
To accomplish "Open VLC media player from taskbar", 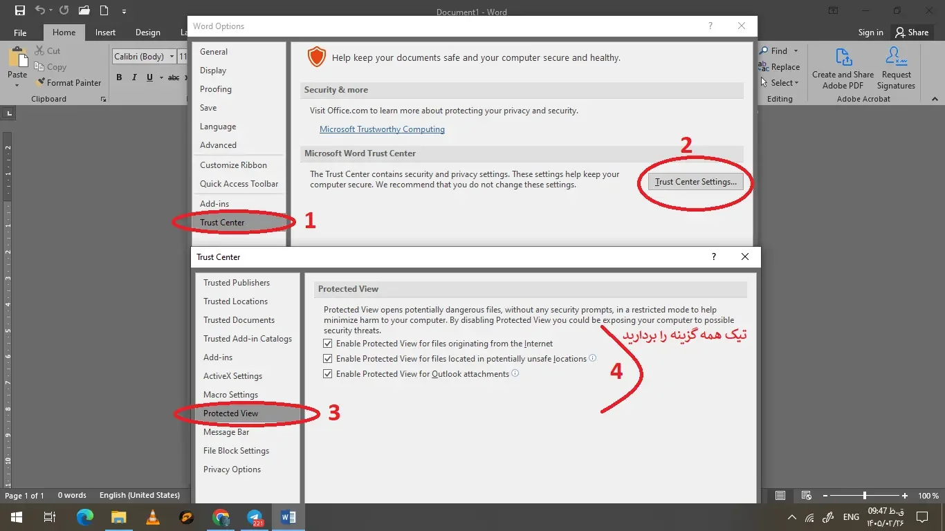I will pos(153,516).
